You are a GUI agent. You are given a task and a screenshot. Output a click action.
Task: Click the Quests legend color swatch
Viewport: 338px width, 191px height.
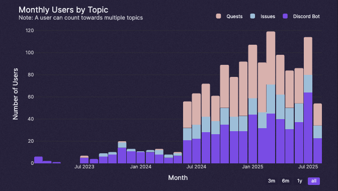[x=218, y=16]
